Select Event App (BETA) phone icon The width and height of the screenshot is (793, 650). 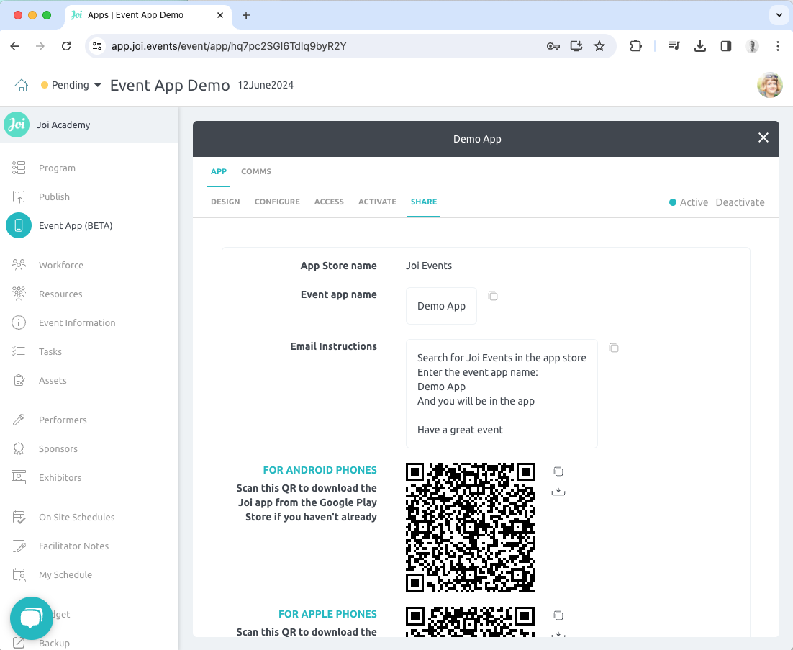19,225
